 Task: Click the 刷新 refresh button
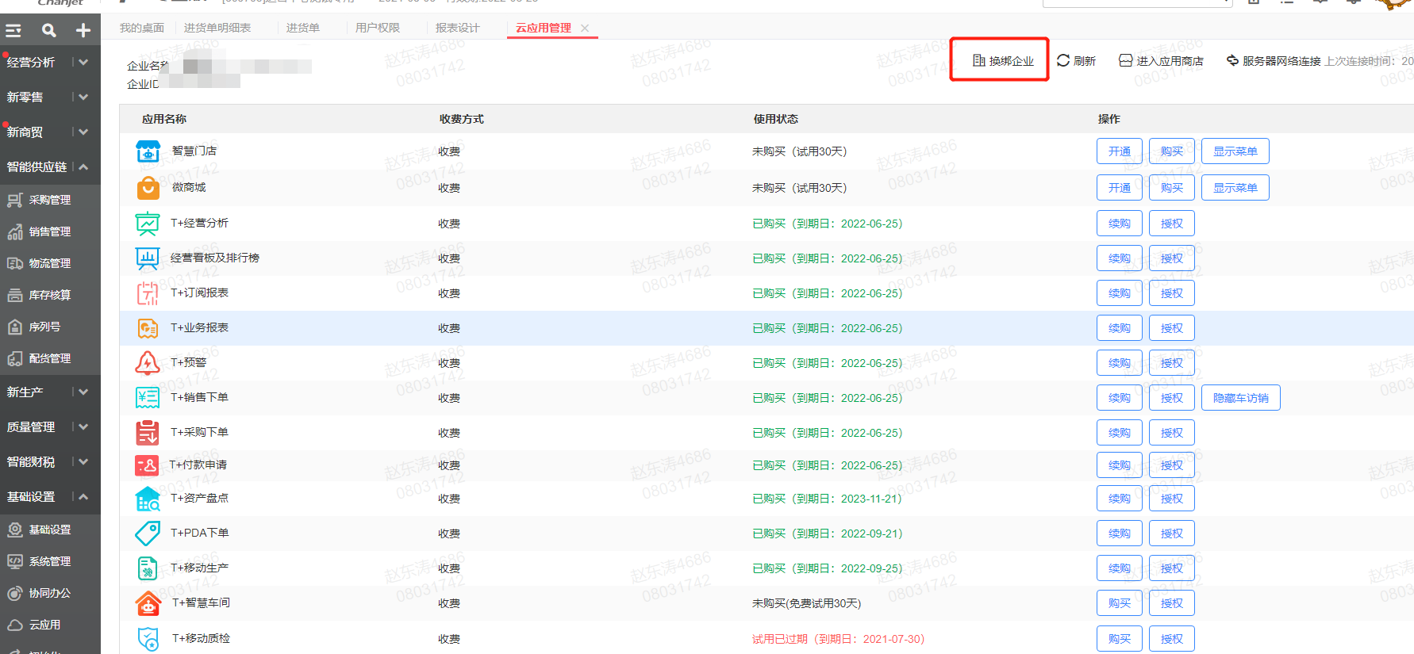(1076, 61)
